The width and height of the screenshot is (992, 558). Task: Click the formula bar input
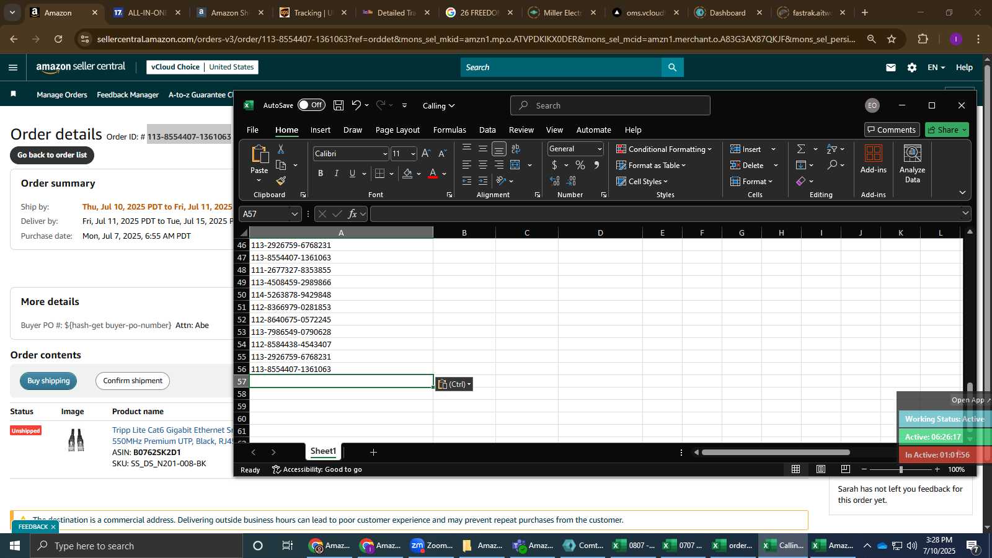pyautogui.click(x=666, y=214)
